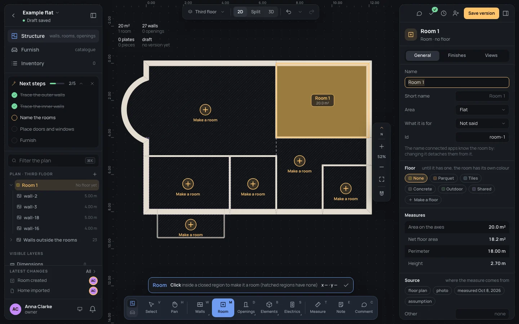Expand all latest changes
Viewport: 519px width, 324px height.
[91, 271]
